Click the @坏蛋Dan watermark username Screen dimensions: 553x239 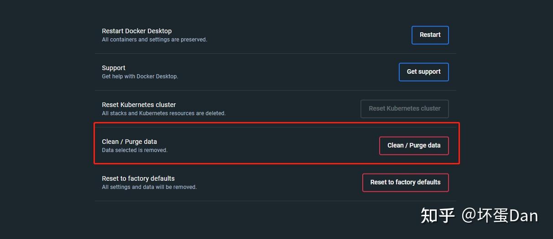(x=500, y=215)
